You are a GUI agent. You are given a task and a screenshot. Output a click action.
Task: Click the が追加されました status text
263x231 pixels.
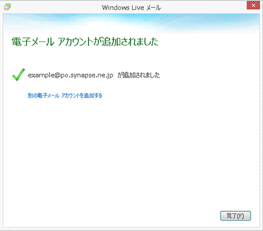[x=138, y=75]
